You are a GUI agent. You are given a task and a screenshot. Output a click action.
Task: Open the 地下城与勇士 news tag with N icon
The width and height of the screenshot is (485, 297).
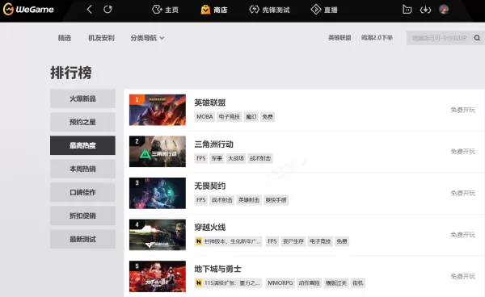point(228,283)
